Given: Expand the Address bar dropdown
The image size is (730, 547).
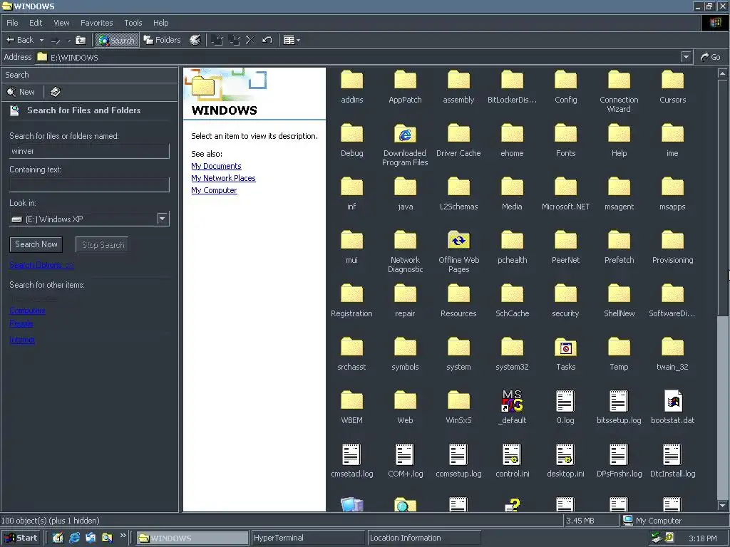Looking at the screenshot, I should click(x=686, y=57).
